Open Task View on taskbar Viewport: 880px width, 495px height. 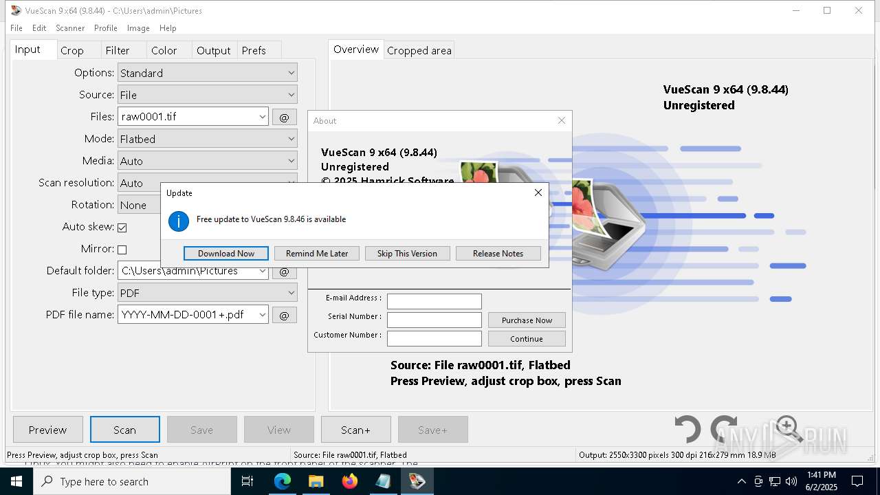click(x=247, y=481)
